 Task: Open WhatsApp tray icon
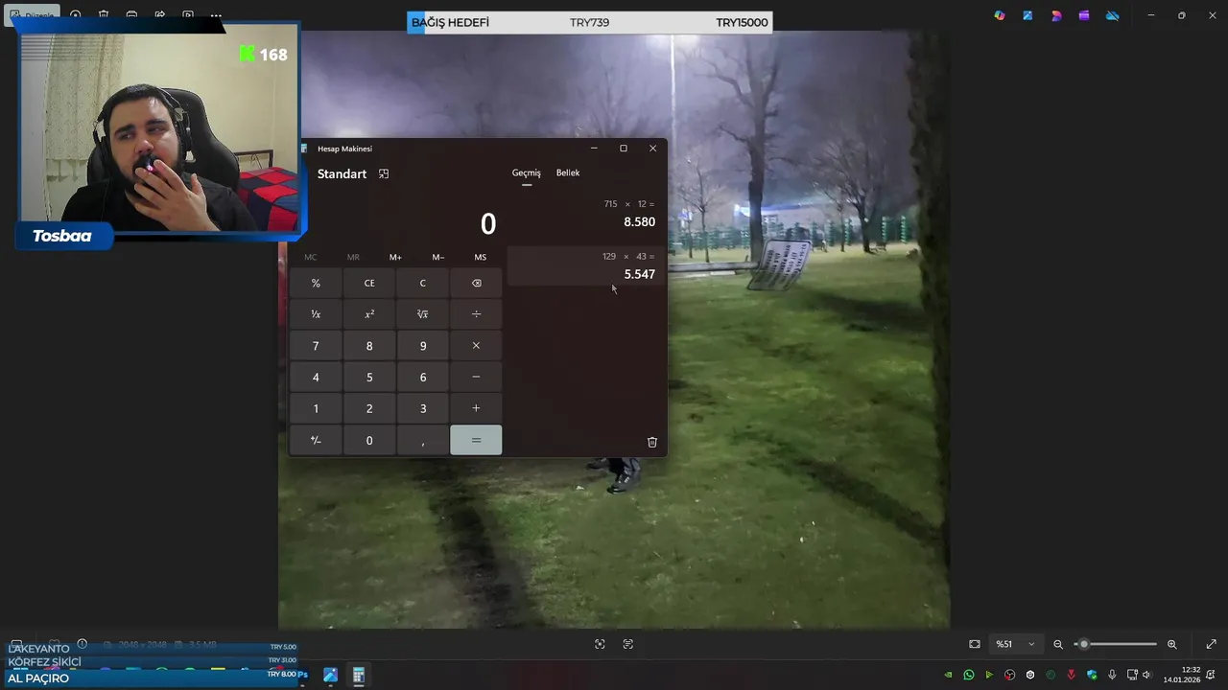click(969, 675)
